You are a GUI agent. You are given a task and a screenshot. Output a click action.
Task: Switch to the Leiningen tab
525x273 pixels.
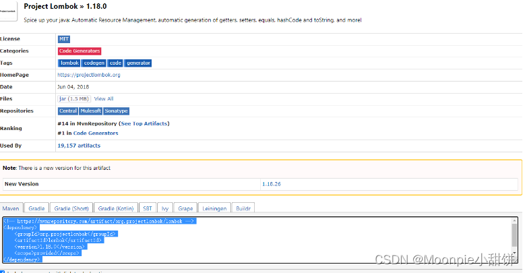(x=214, y=208)
